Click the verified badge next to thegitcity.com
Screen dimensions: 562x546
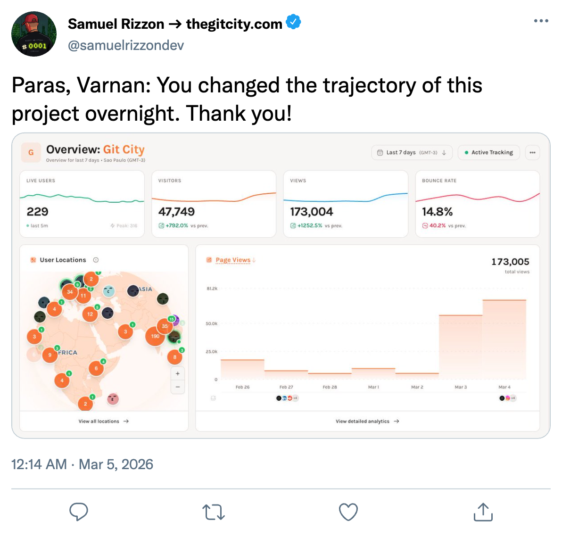(293, 21)
